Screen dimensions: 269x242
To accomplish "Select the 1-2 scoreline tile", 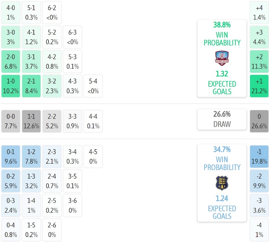I will 31,156.
